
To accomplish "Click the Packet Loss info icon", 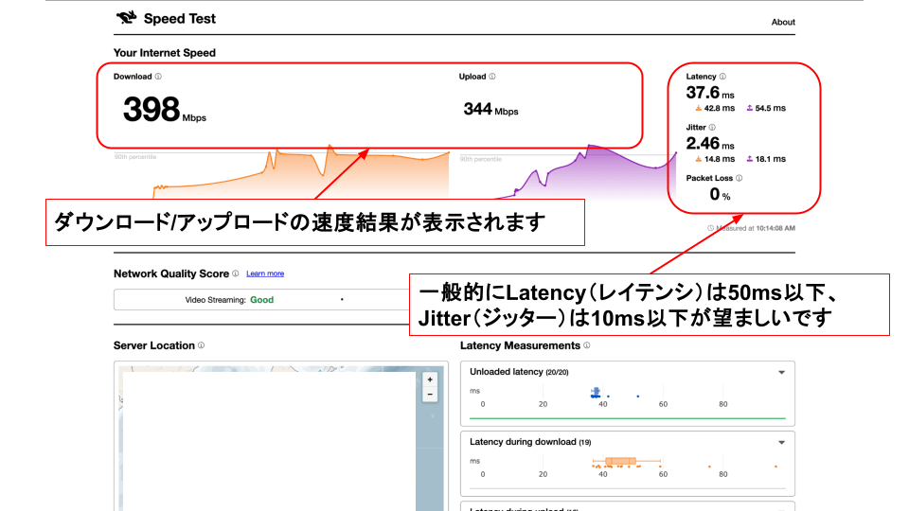I will click(739, 177).
